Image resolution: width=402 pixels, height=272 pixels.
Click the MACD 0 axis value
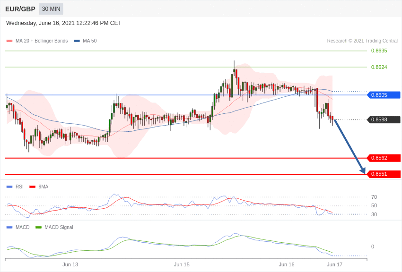pos(373,246)
